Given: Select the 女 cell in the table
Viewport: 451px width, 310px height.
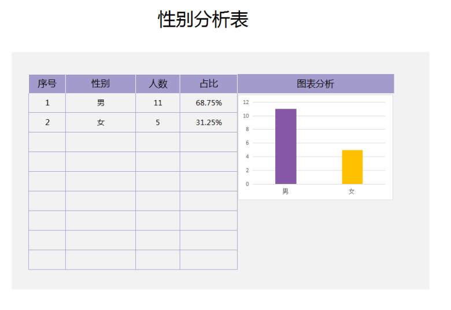Looking at the screenshot, I should coord(101,123).
